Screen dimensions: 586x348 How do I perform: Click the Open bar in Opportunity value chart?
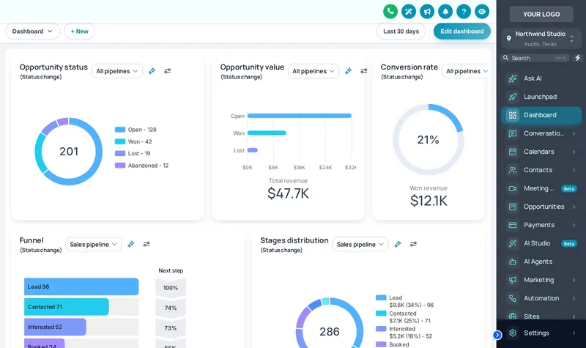pos(300,116)
